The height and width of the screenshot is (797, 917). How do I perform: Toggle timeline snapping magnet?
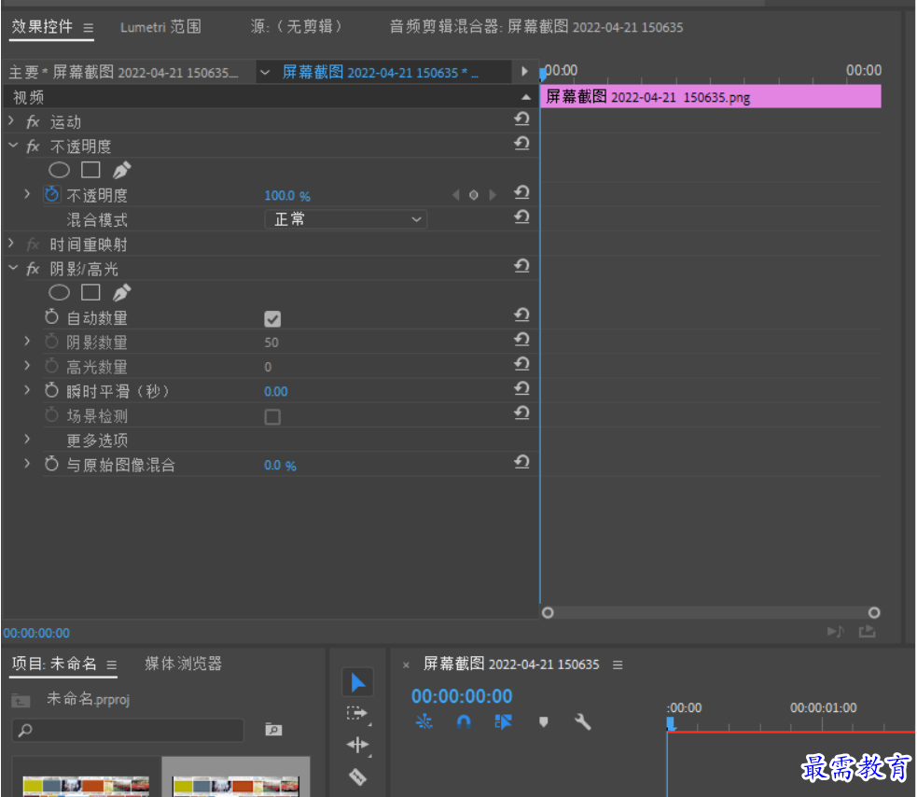tap(464, 721)
